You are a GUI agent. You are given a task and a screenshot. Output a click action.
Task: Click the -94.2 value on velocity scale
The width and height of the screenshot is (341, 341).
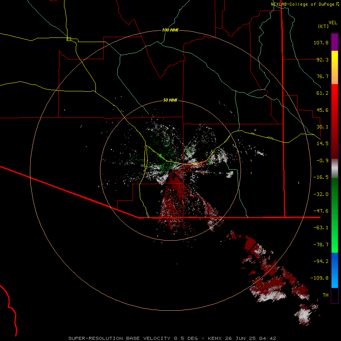pos(321,261)
